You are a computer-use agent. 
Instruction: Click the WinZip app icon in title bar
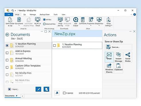pyautogui.click(x=8, y=10)
